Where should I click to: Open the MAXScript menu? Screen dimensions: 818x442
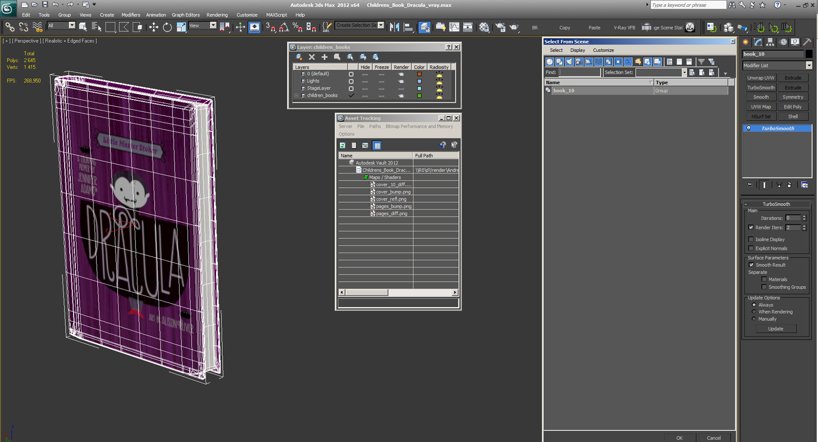coord(276,15)
